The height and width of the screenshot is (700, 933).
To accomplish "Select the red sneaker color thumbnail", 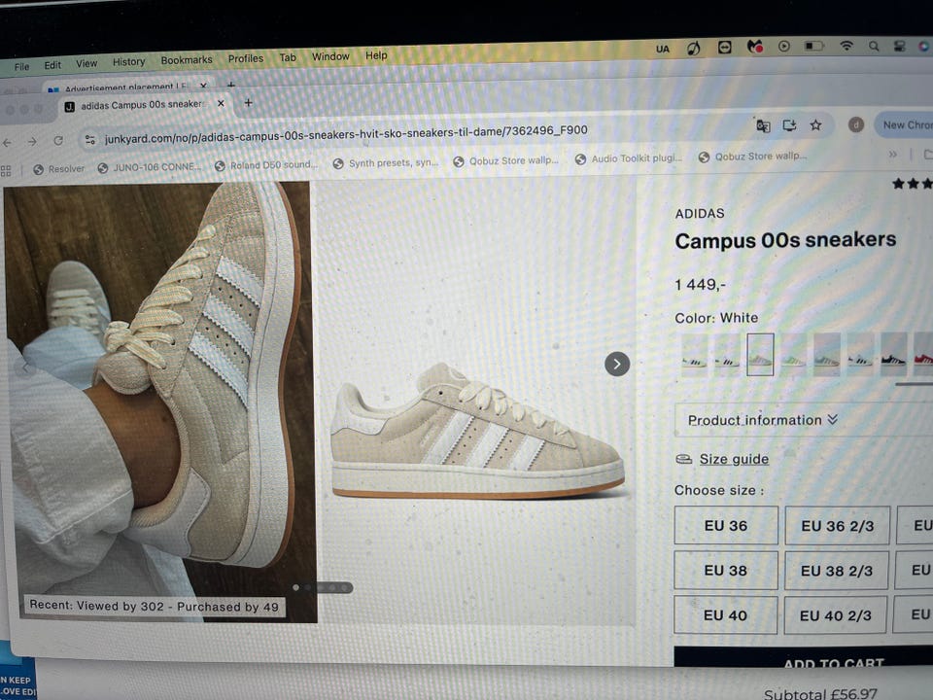I will [924, 354].
